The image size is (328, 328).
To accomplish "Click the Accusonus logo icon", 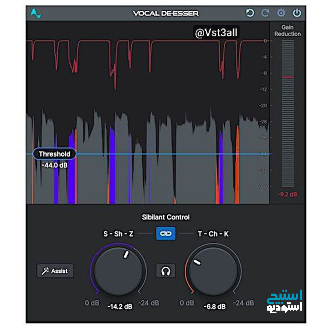I will [x=35, y=13].
